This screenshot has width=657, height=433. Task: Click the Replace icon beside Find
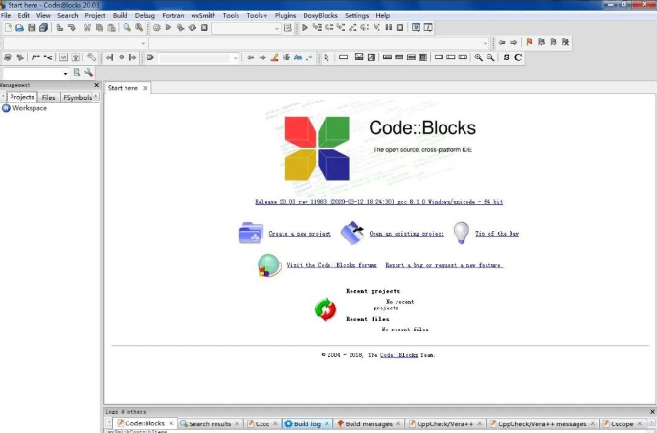139,28
